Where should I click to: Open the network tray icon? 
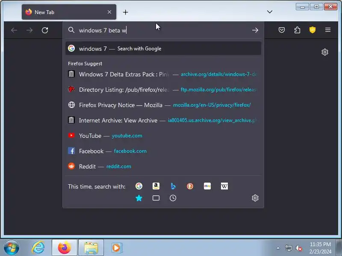[288, 248]
